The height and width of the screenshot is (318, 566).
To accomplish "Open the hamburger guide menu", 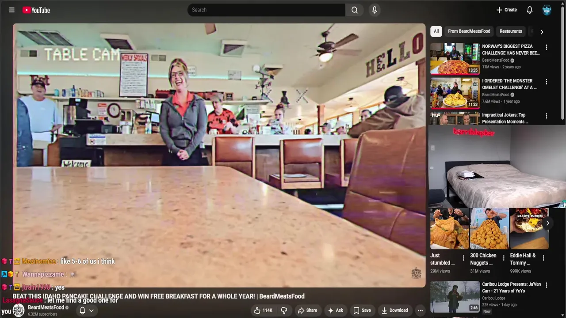I will pos(12,10).
